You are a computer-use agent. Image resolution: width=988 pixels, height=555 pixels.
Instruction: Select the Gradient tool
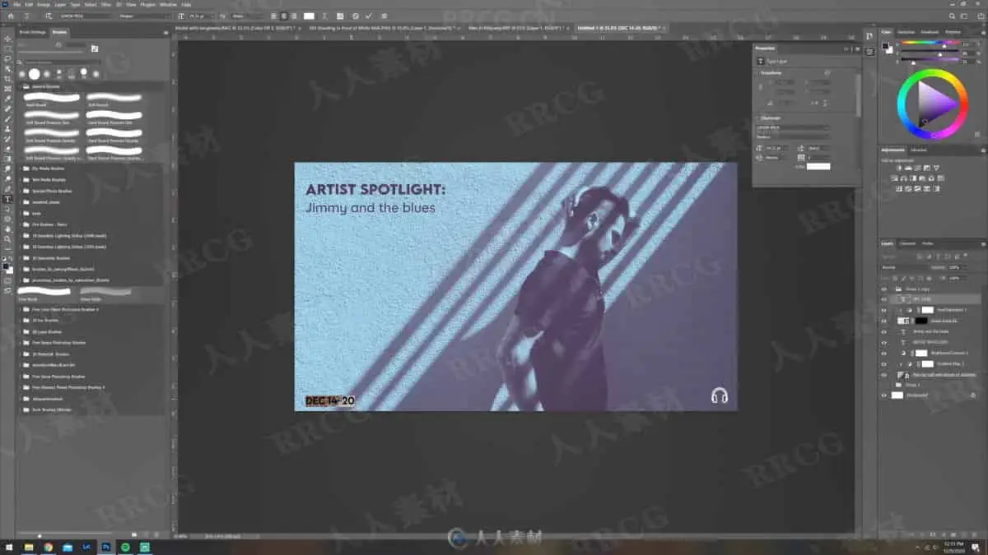[9, 159]
